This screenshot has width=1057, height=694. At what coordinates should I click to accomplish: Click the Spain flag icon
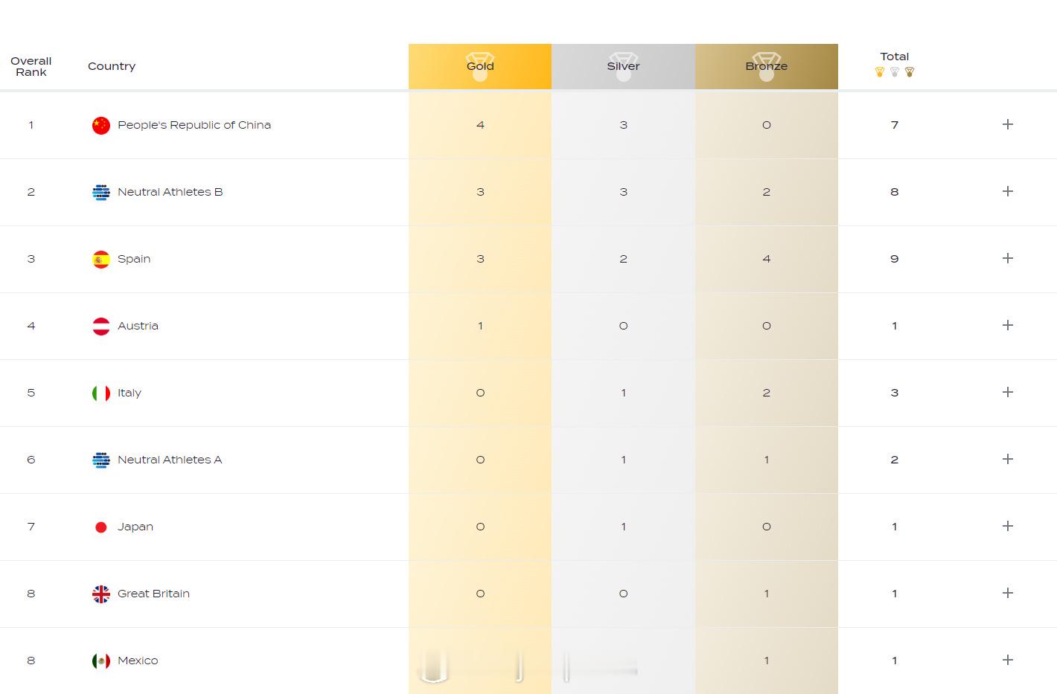pyautogui.click(x=101, y=259)
